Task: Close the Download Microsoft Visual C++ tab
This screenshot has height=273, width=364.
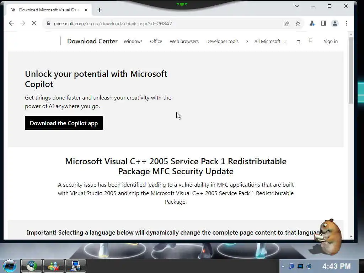Action: tap(86, 10)
